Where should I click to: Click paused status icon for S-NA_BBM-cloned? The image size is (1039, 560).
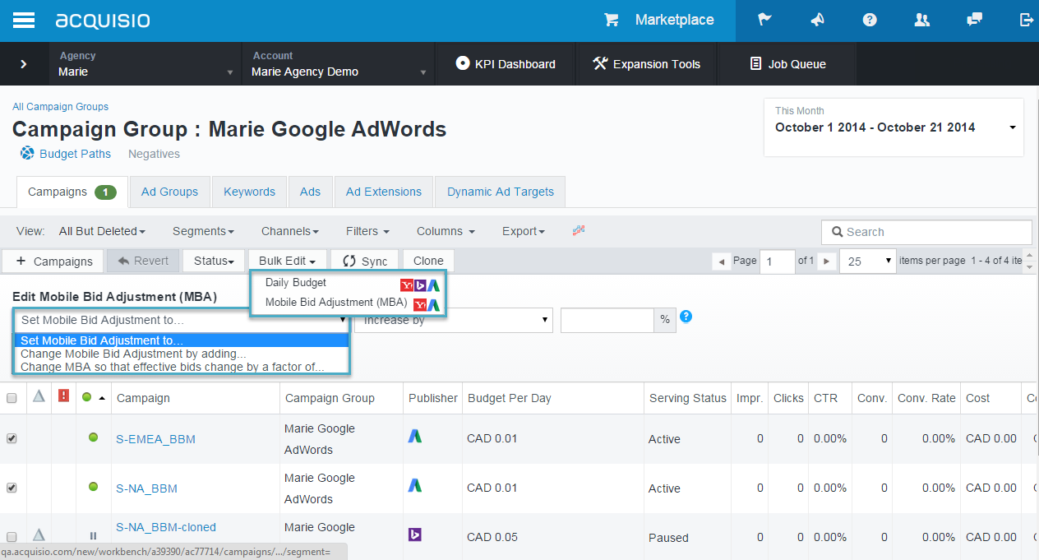pos(94,536)
